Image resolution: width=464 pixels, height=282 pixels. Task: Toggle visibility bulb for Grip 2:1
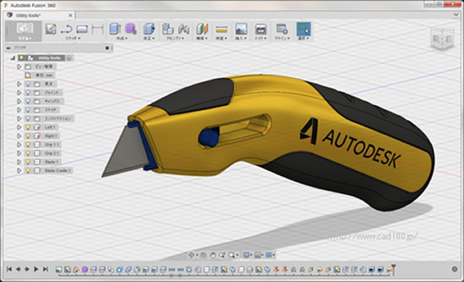click(x=28, y=153)
